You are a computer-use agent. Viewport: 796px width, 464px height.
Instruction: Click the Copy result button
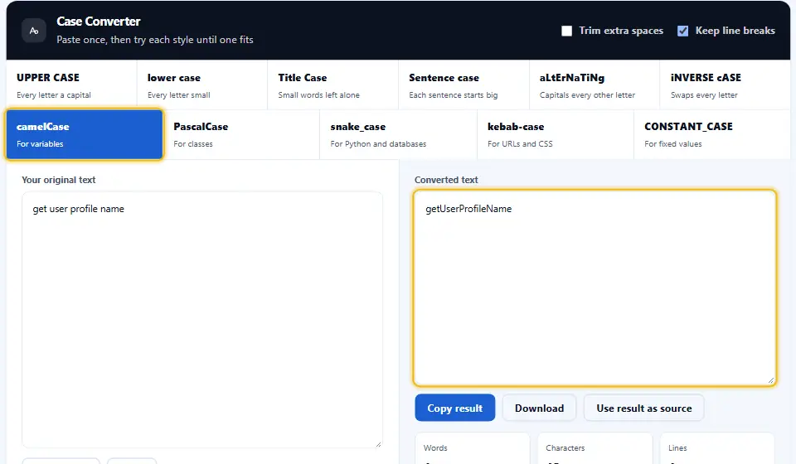pyautogui.click(x=455, y=408)
